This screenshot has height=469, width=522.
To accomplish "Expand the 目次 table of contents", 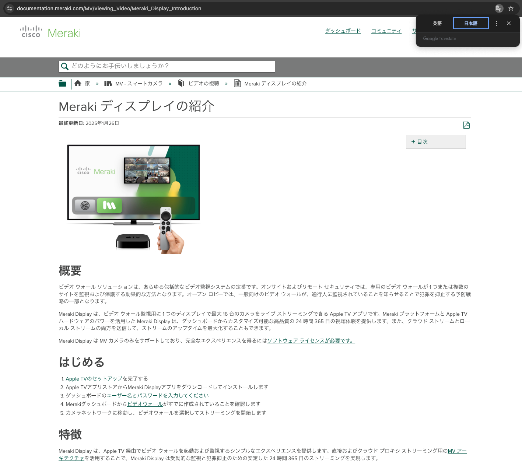I will 436,142.
